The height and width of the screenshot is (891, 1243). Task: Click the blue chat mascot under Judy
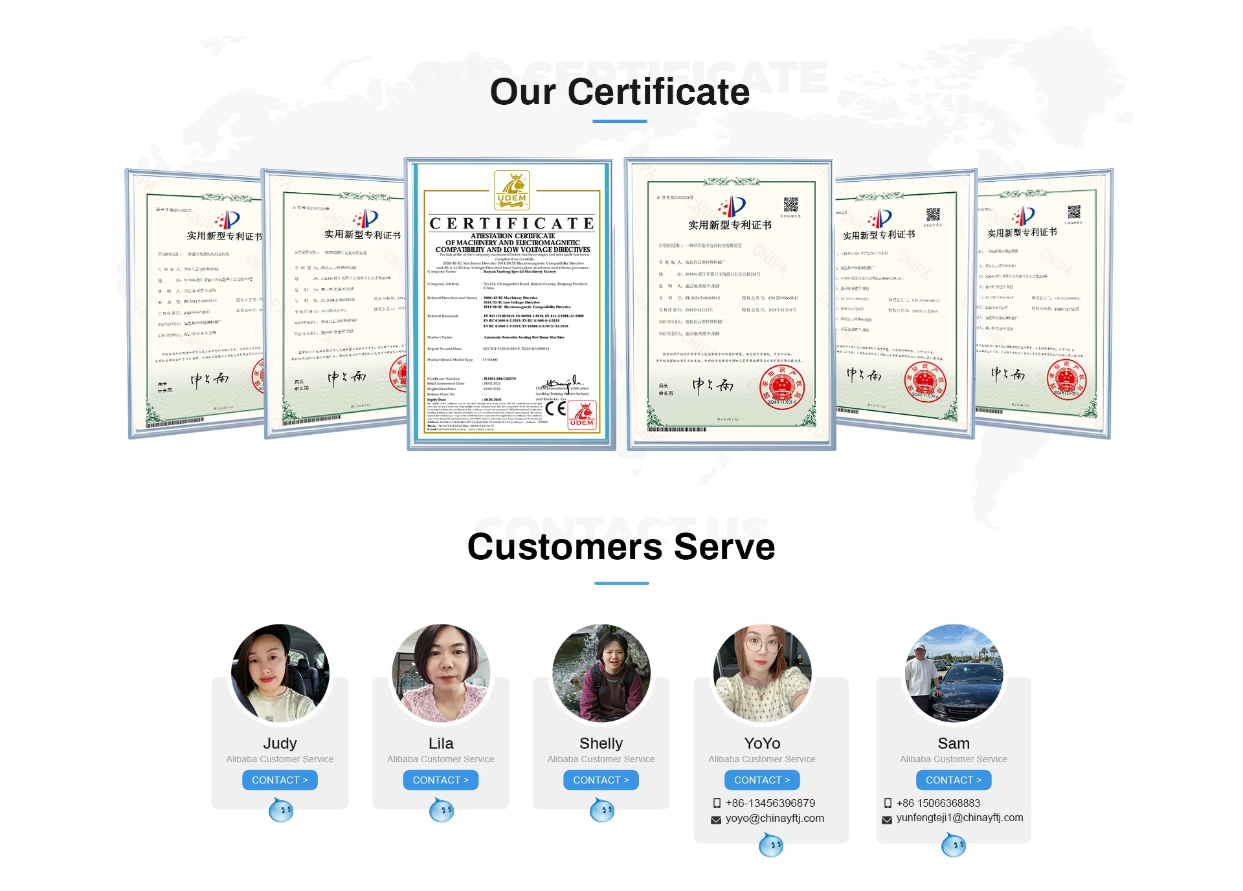point(281,810)
